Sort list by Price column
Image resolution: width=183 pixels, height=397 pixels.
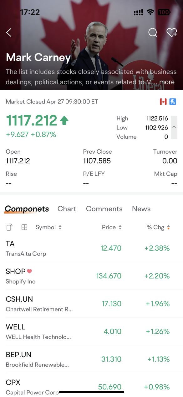pos(112,227)
